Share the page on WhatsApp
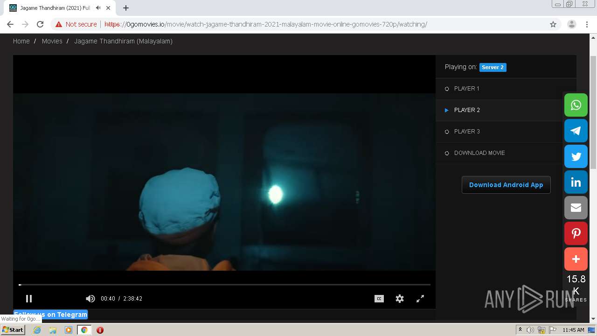 click(x=576, y=105)
